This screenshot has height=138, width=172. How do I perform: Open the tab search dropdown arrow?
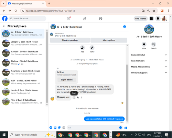(x=3, y=3)
